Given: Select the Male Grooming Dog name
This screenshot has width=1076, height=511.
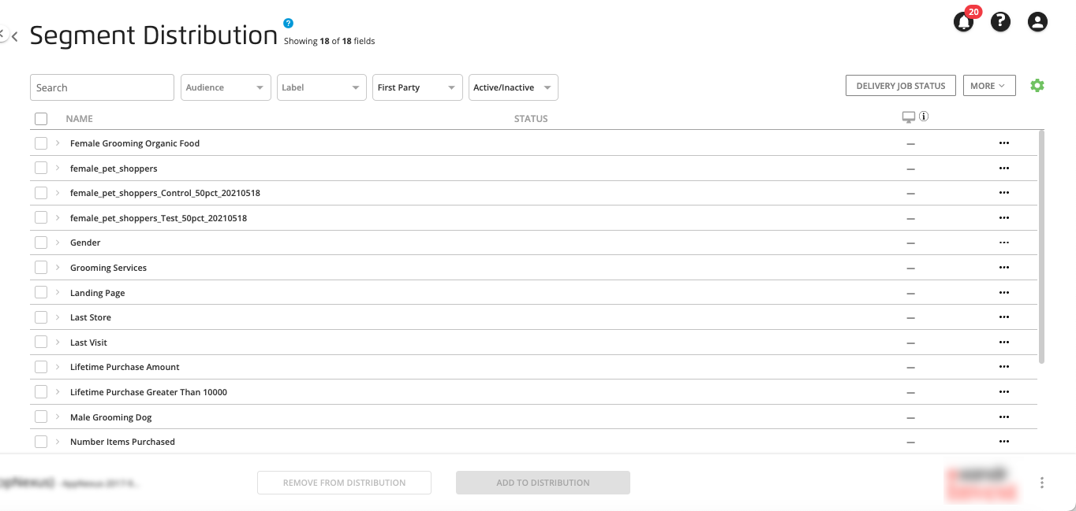Looking at the screenshot, I should tap(111, 417).
